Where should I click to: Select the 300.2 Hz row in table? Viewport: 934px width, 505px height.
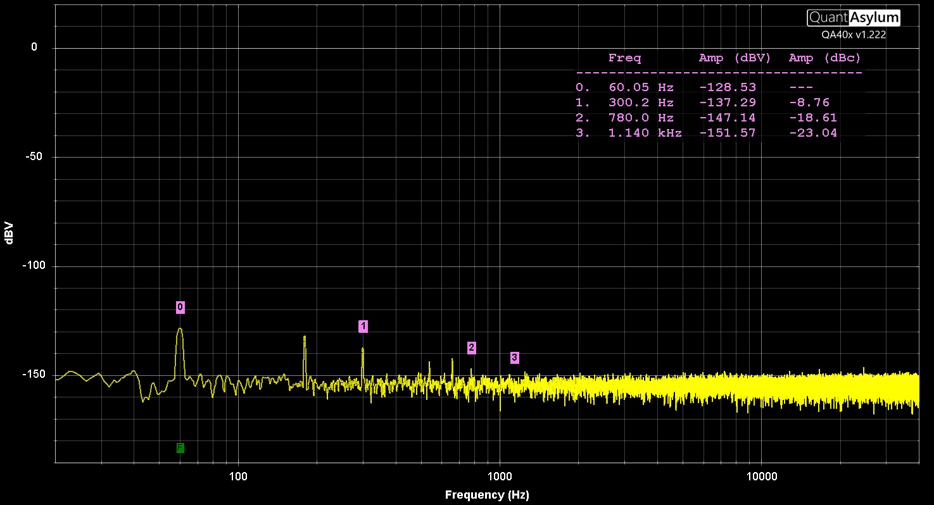(718, 103)
